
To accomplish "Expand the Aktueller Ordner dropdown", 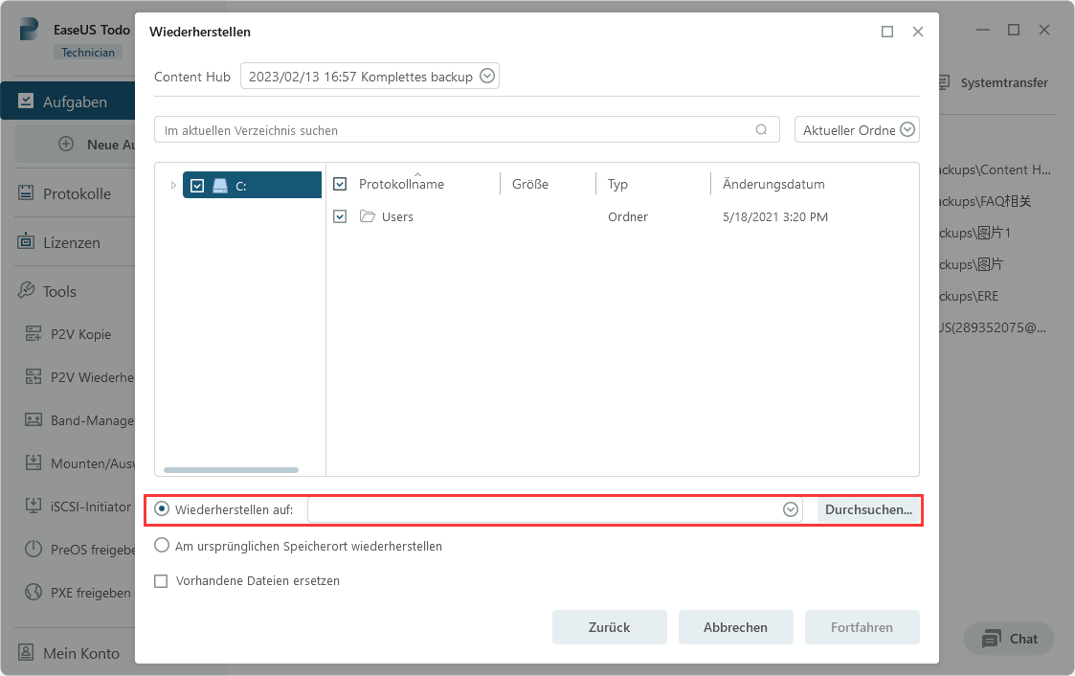I will [907, 130].
